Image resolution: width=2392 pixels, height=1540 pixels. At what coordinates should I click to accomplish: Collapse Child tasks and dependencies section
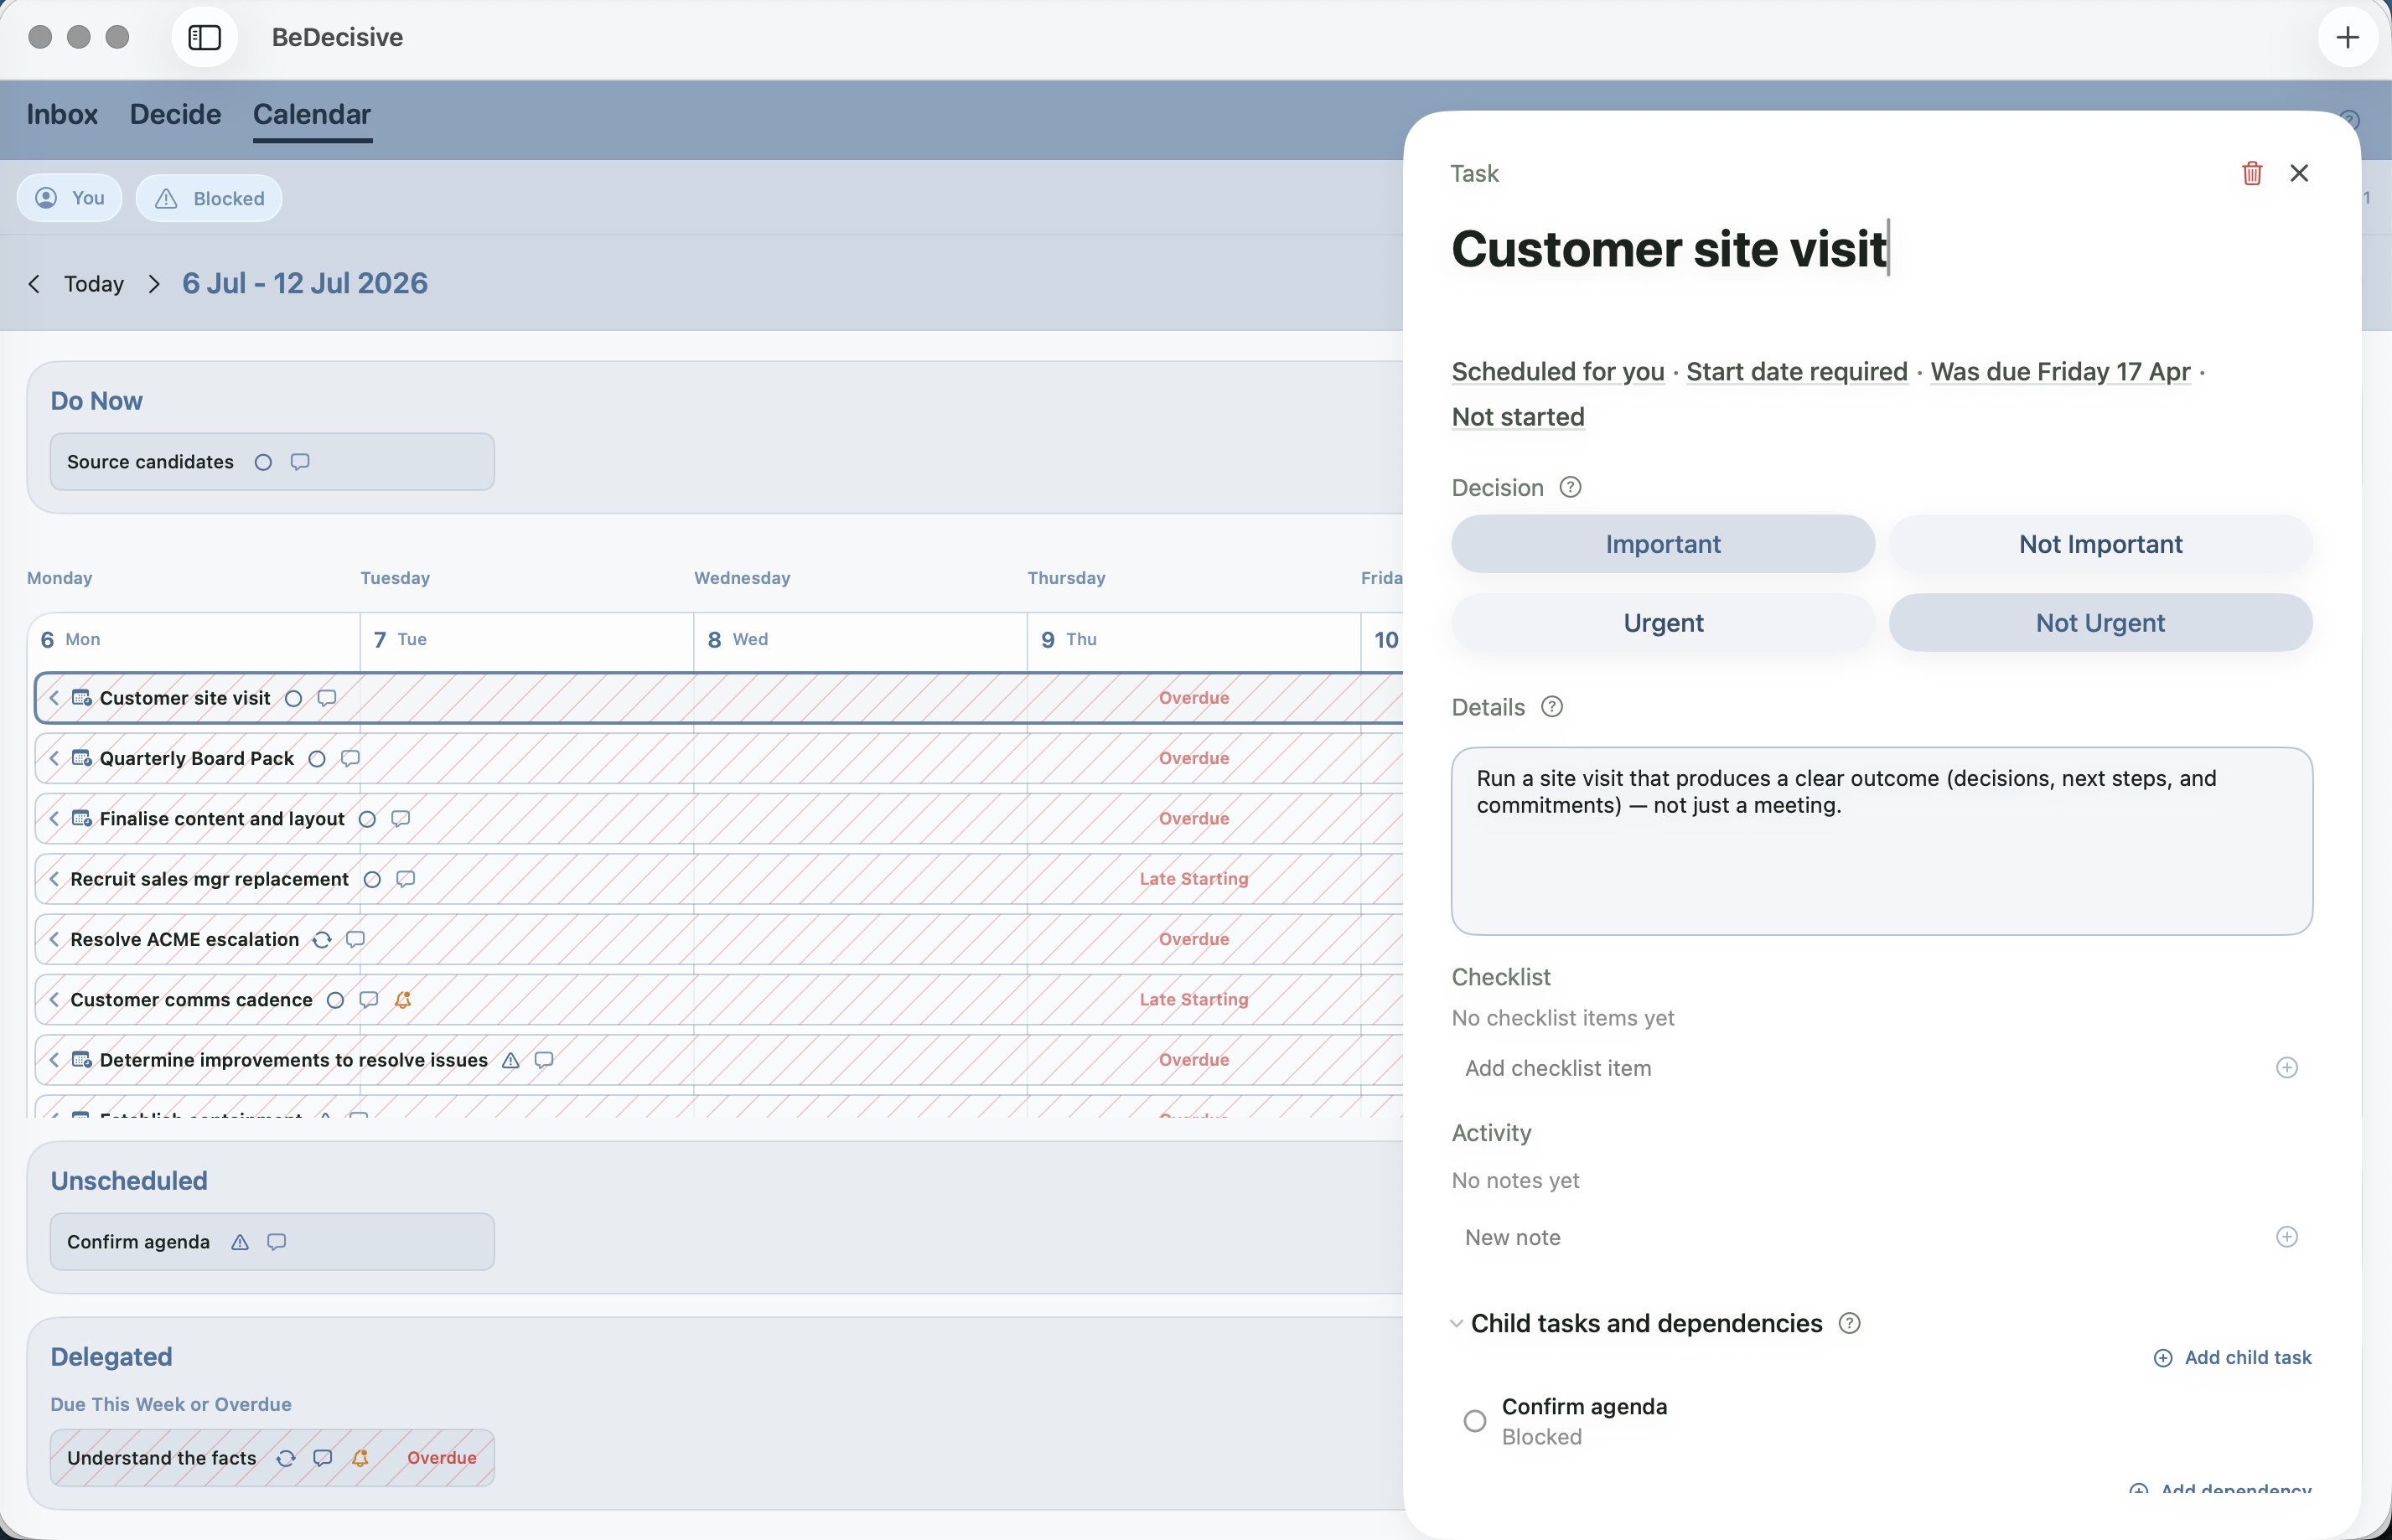point(1456,1323)
